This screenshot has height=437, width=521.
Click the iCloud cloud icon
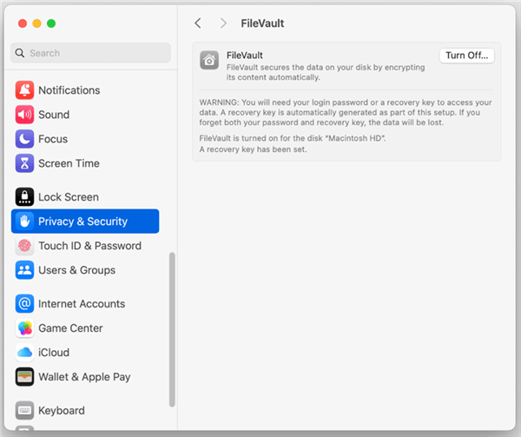coord(24,353)
